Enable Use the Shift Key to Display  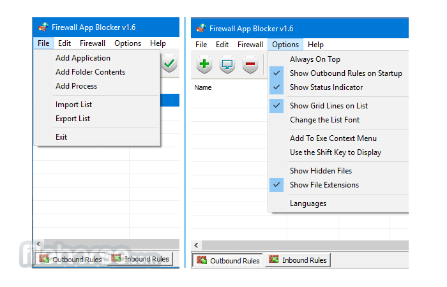pos(339,152)
